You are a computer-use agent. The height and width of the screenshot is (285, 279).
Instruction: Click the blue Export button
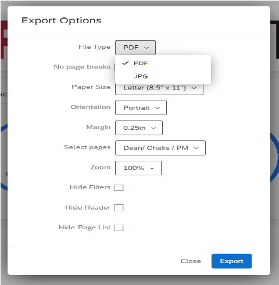click(231, 261)
